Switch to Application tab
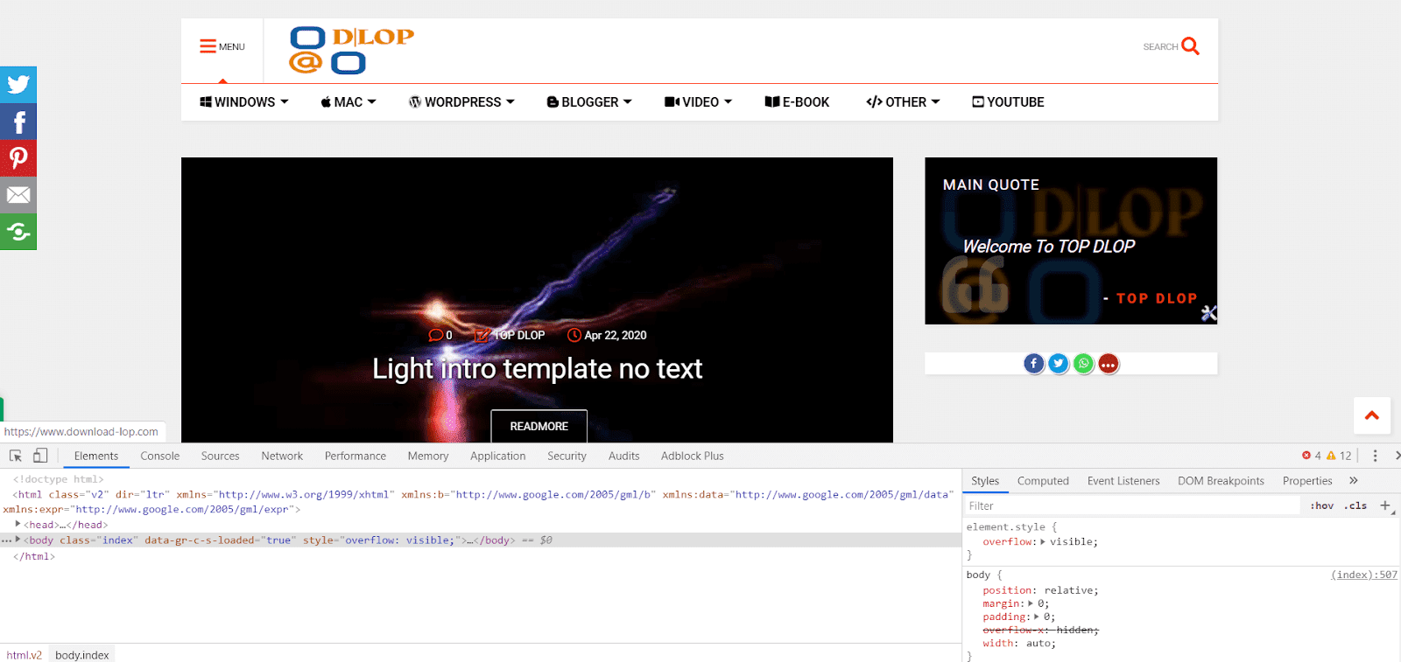1401x662 pixels. click(498, 456)
